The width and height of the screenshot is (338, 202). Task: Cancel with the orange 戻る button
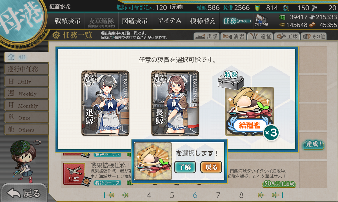pyautogui.click(x=211, y=167)
